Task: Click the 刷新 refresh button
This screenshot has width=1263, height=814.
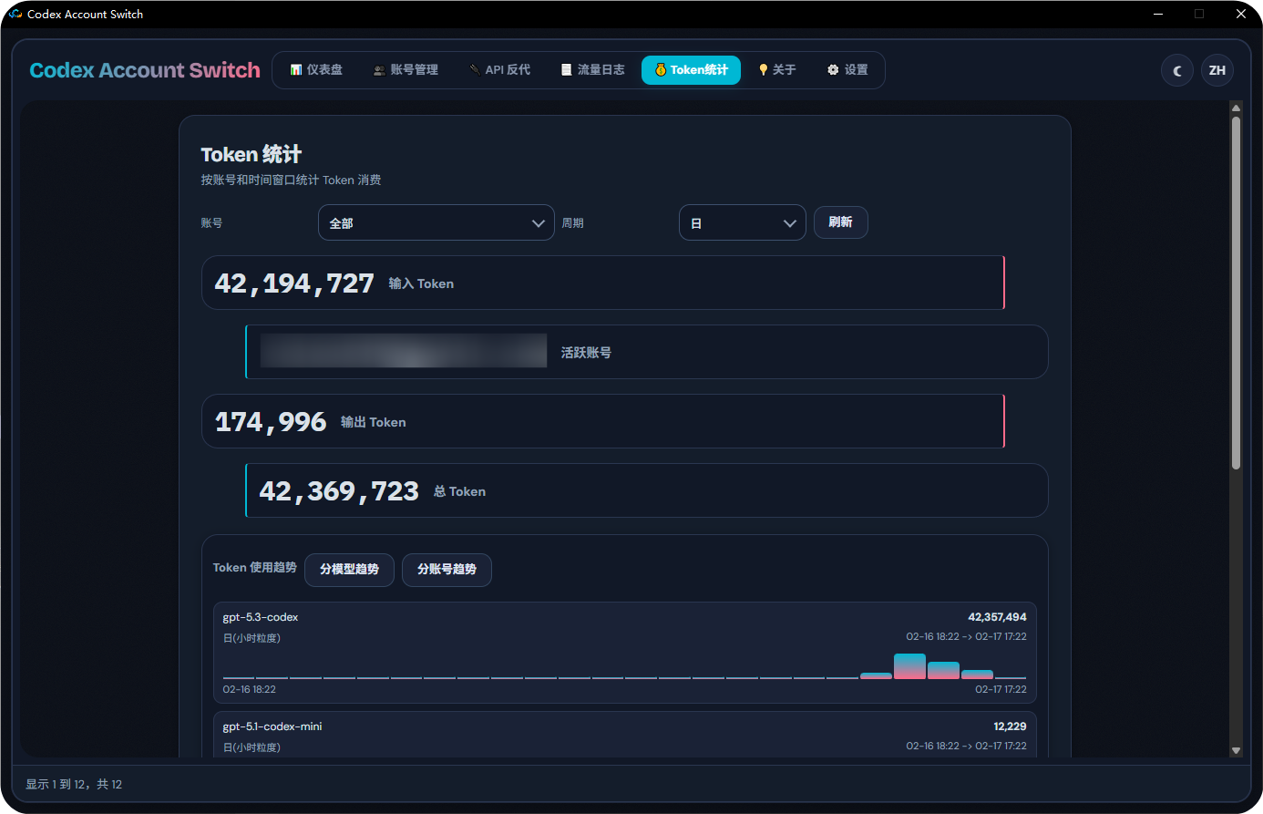Action: tap(840, 222)
